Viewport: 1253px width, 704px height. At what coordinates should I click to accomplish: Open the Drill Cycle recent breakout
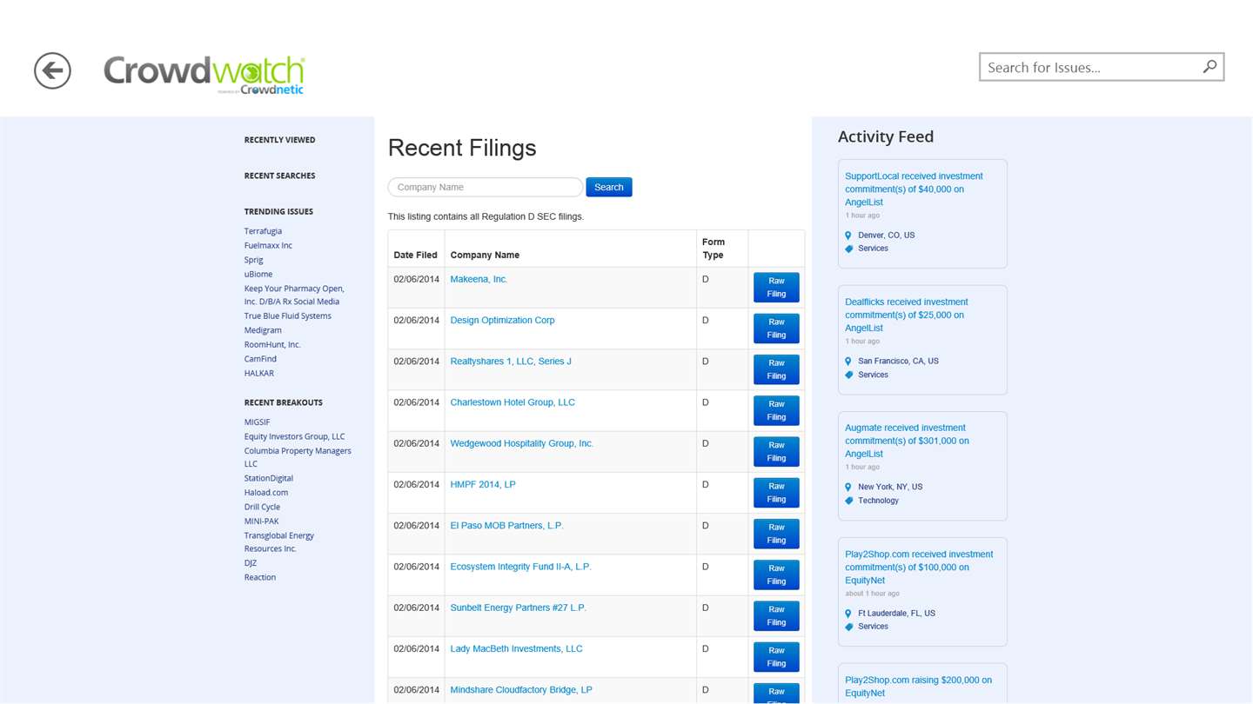[x=262, y=507]
